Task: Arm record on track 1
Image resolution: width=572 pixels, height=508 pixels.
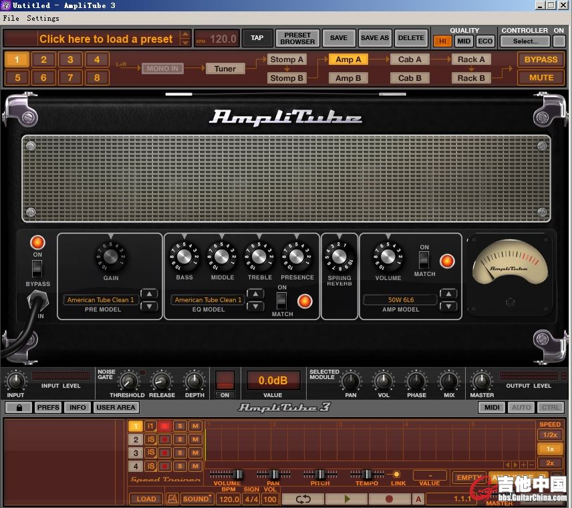Action: coord(165,426)
